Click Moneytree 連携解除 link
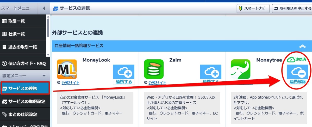This screenshot has width=312, height=127. 298,82
